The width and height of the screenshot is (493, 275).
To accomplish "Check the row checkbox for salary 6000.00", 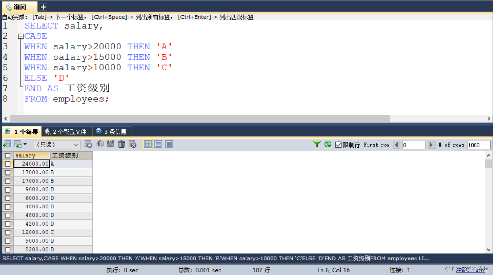I will coord(8,198).
